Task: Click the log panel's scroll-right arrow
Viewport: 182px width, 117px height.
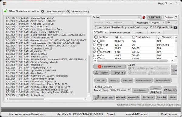Action: pos(85,99)
